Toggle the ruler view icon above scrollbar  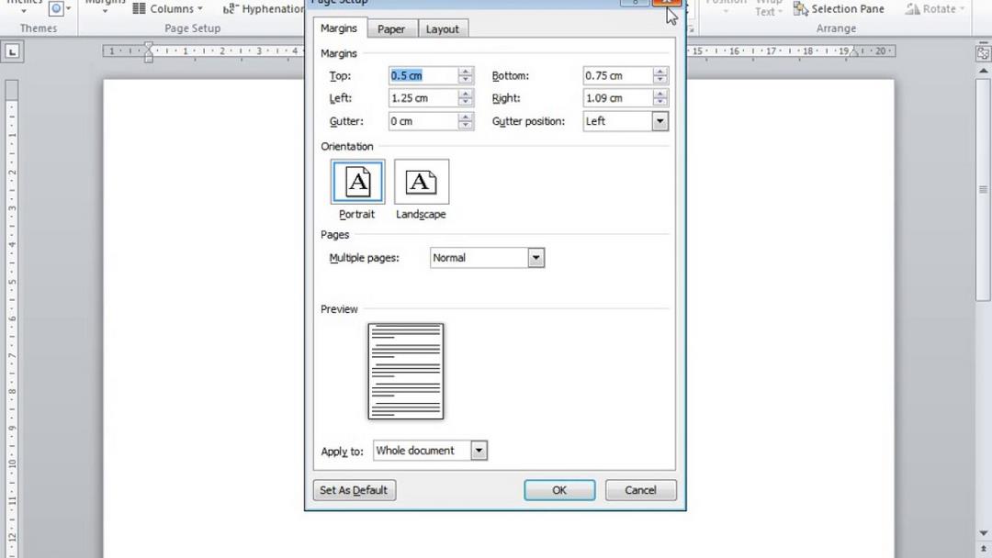coord(983,54)
